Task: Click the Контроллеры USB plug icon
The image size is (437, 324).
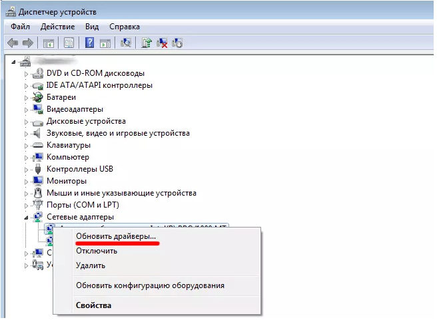Action: point(38,169)
